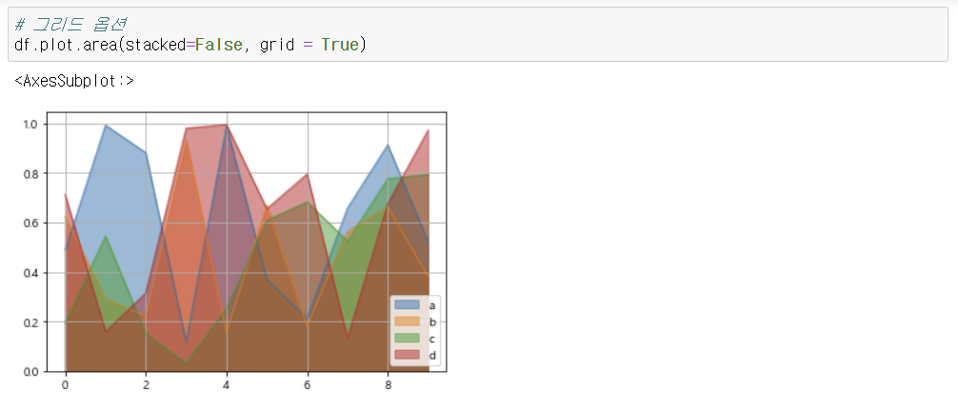Click the x-axis tick label 6
Image resolution: width=958 pixels, height=409 pixels.
tap(308, 385)
